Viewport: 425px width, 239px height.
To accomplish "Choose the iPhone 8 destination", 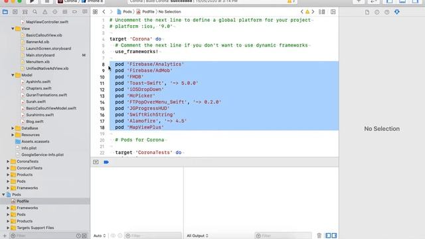I will coord(92,1).
